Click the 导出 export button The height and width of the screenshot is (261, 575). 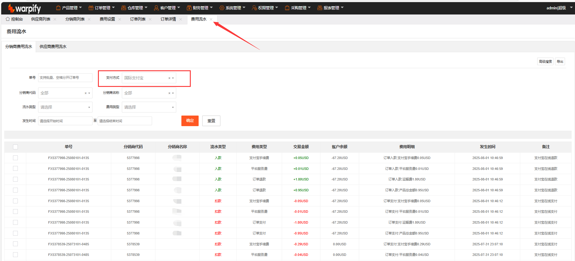pos(560,62)
